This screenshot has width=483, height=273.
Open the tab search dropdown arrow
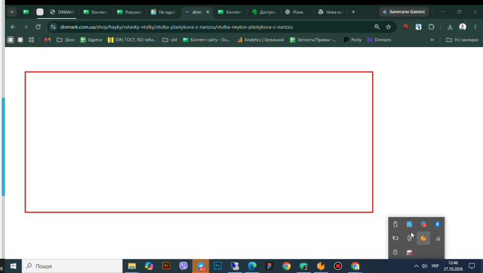pos(12,12)
